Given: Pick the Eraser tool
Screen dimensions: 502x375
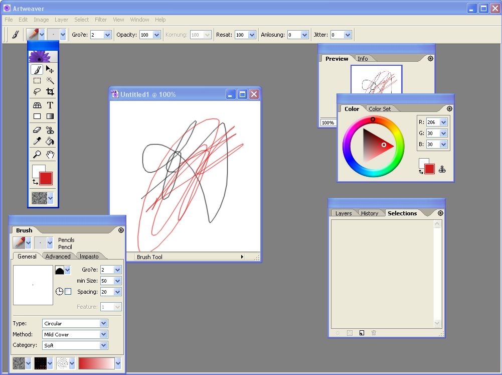Looking at the screenshot, I should [x=37, y=130].
